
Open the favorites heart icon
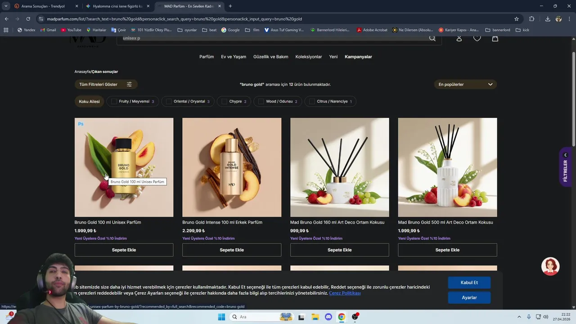[477, 38]
